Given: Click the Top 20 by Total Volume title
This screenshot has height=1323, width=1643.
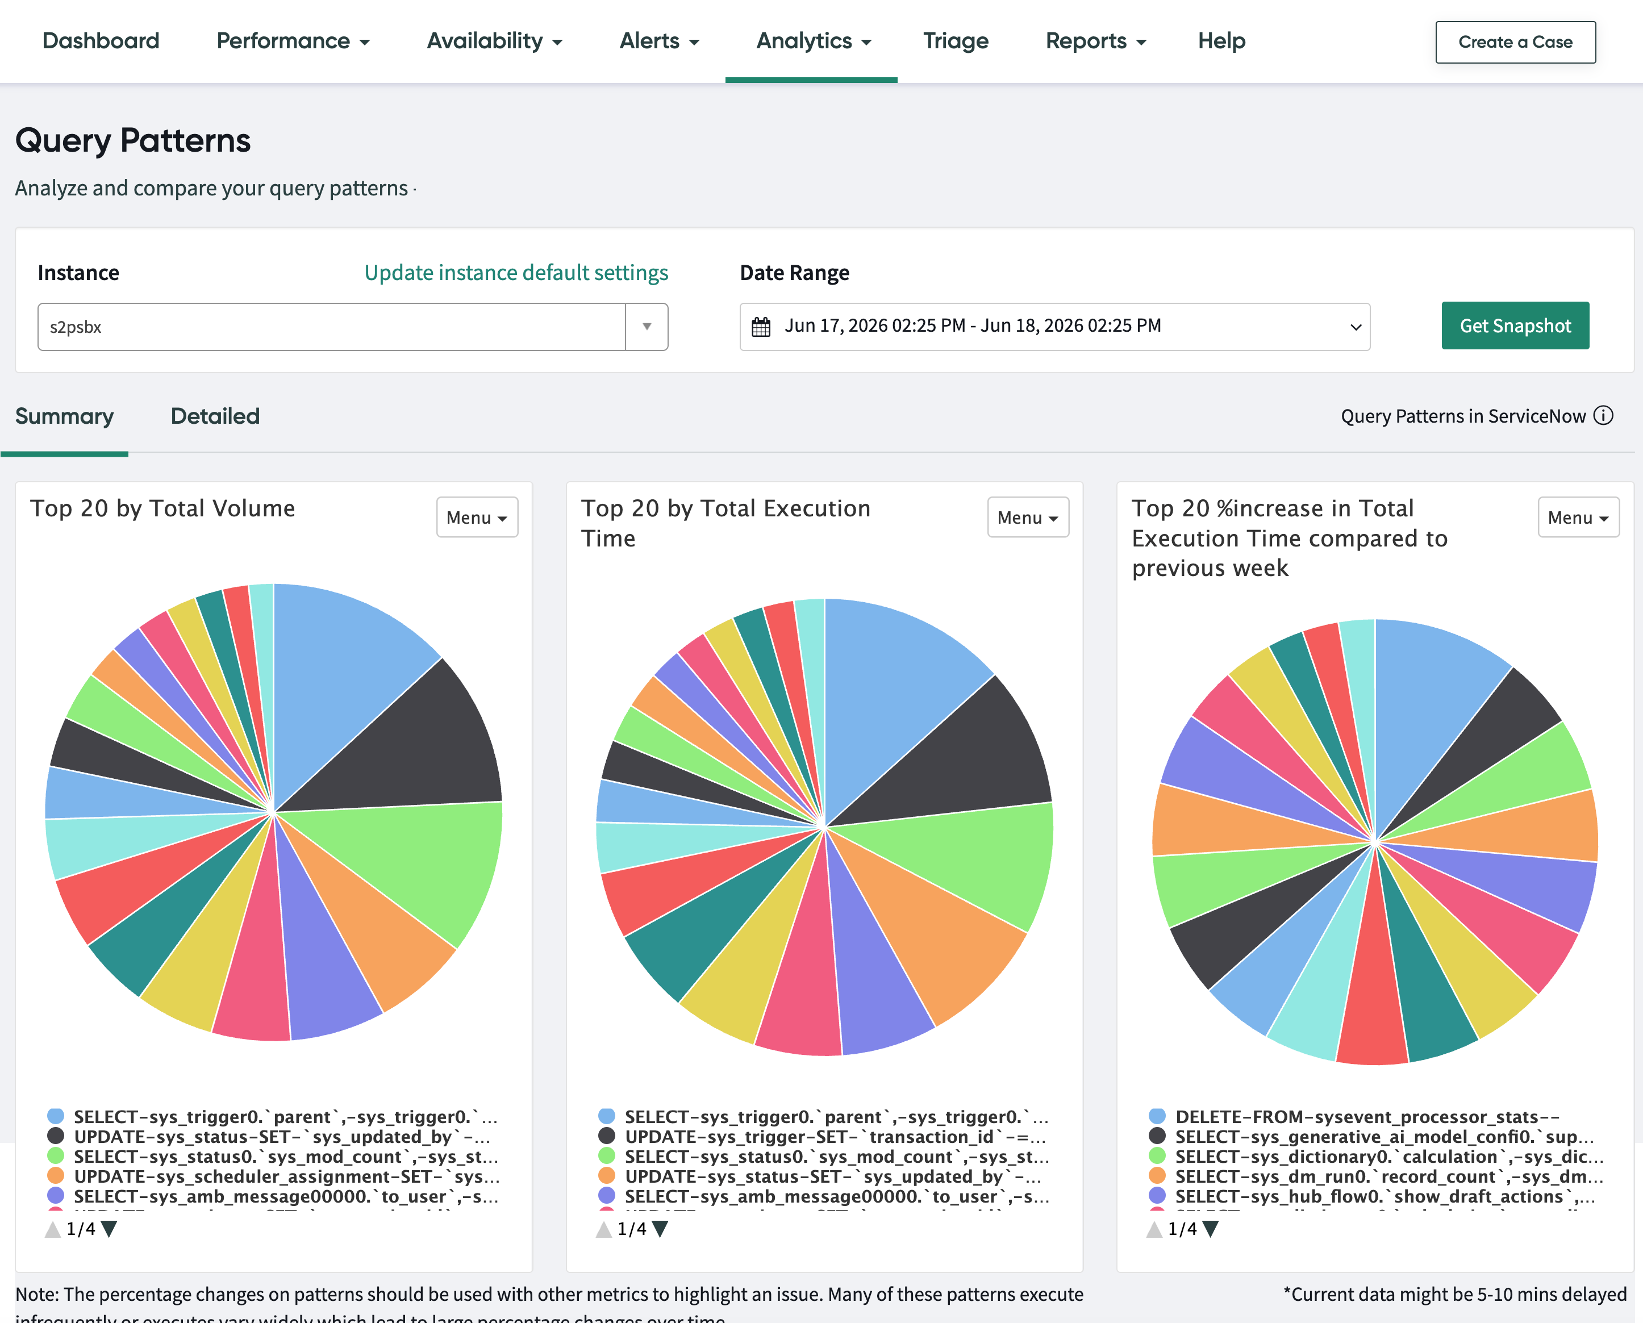Looking at the screenshot, I should point(162,508).
